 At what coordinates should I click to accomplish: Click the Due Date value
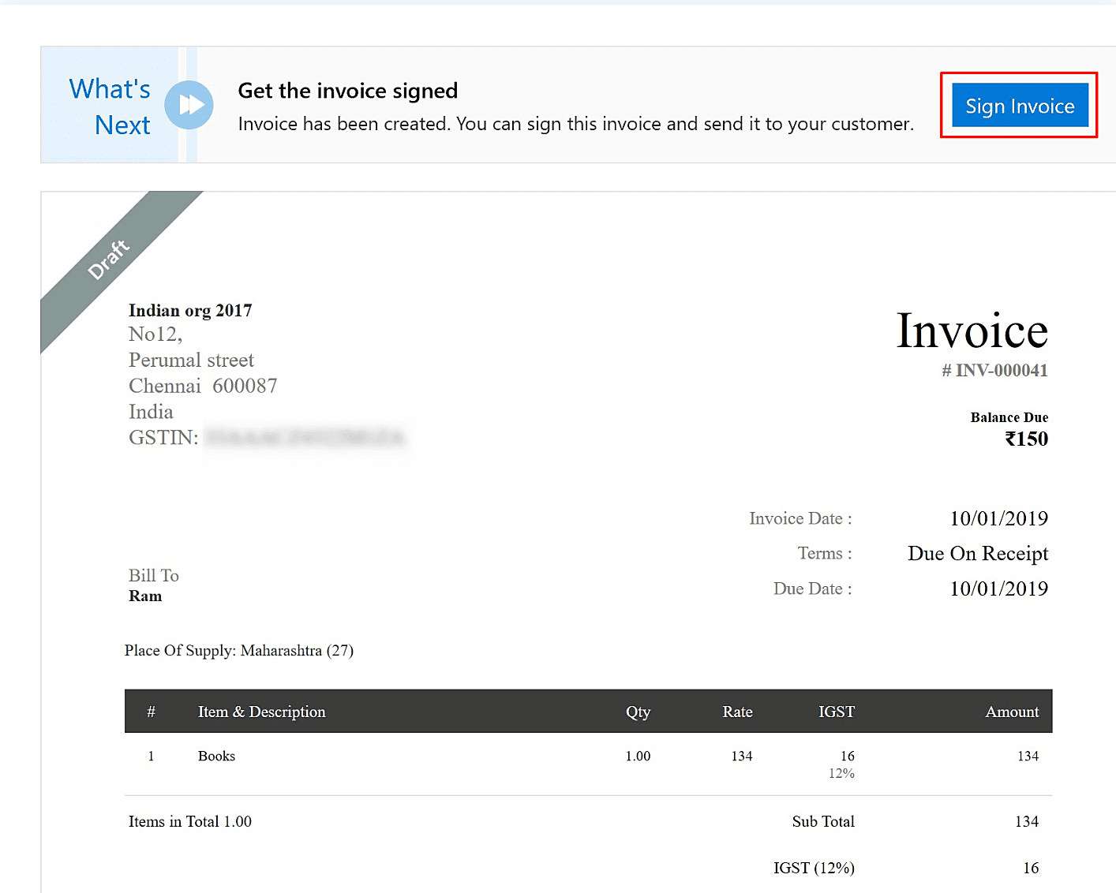coord(998,588)
